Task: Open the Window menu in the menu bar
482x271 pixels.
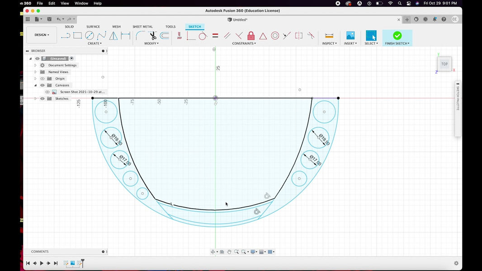Action: [81, 3]
